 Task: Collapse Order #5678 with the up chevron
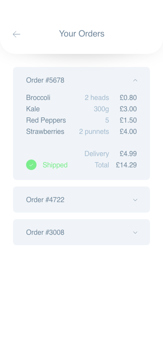[x=135, y=80]
